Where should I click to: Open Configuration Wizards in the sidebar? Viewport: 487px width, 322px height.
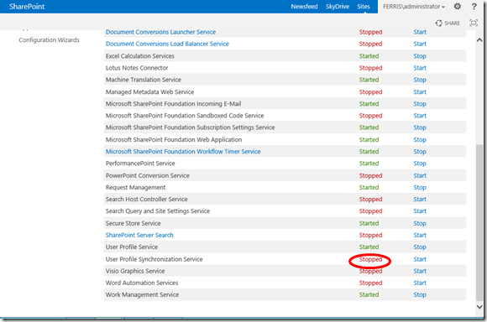(49, 40)
